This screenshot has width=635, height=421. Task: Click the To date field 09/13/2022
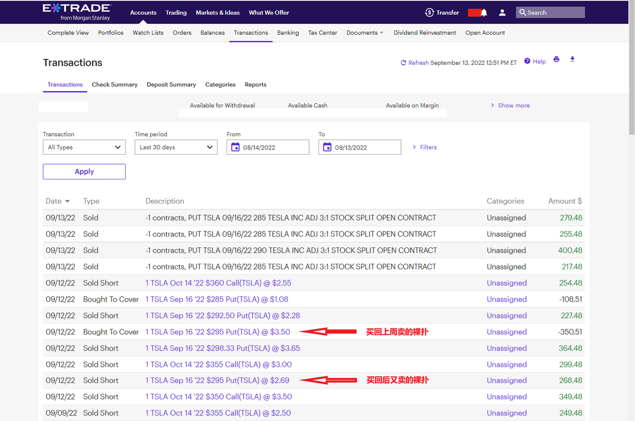pyautogui.click(x=360, y=147)
